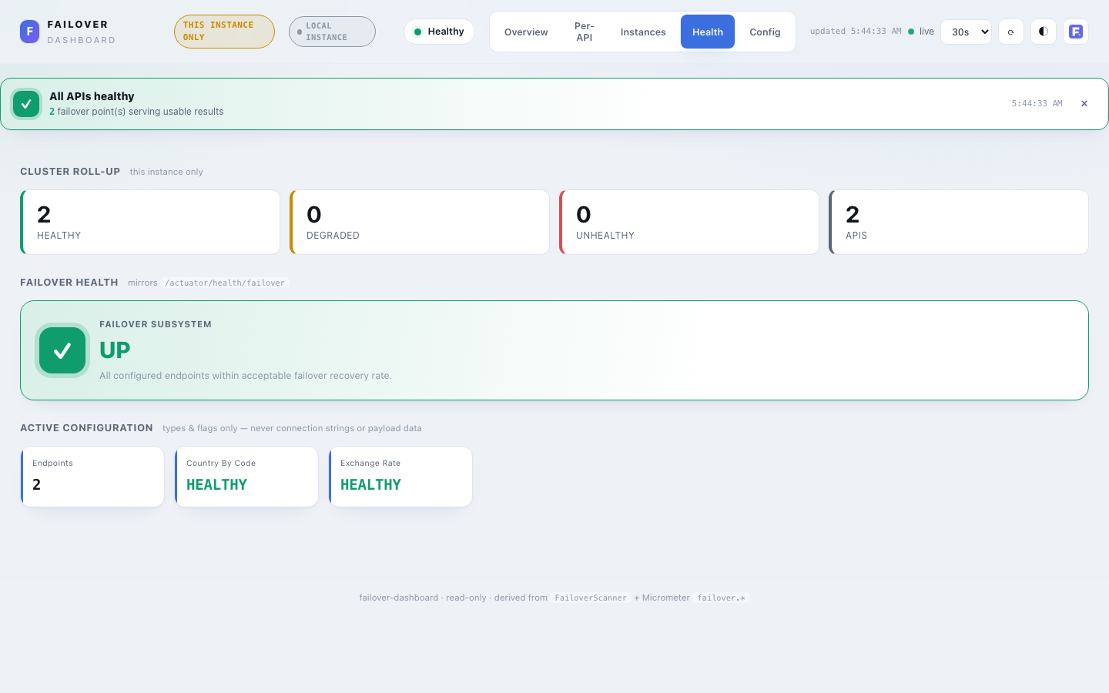Open the Instances tab

[x=643, y=32]
